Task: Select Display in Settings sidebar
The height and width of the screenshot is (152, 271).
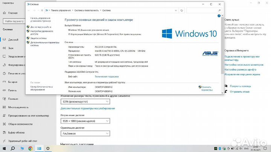Action: tap(13, 40)
